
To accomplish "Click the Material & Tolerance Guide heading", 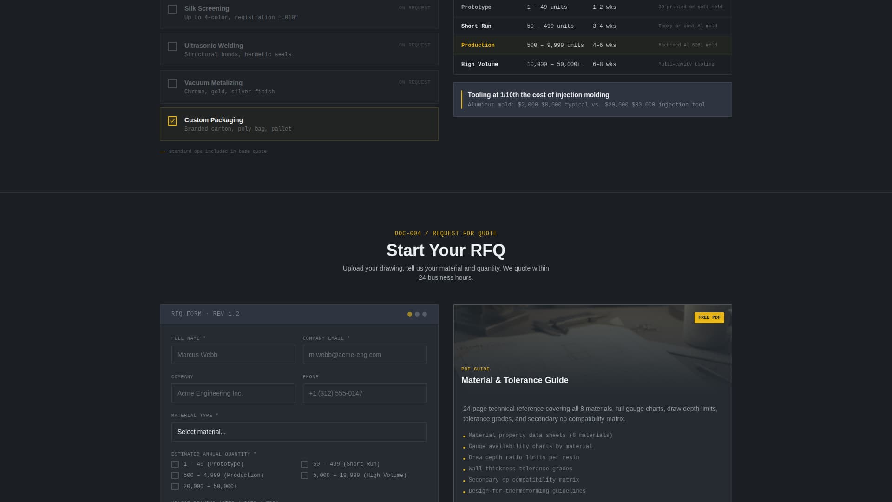I will [x=515, y=380].
